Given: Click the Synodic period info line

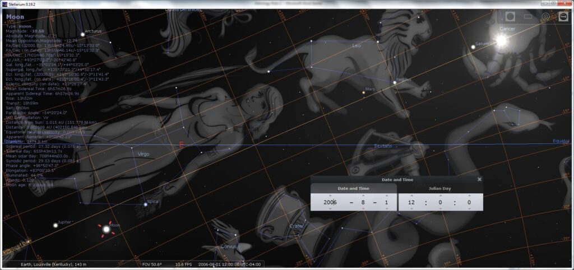Looking at the screenshot, I should tap(43, 161).
